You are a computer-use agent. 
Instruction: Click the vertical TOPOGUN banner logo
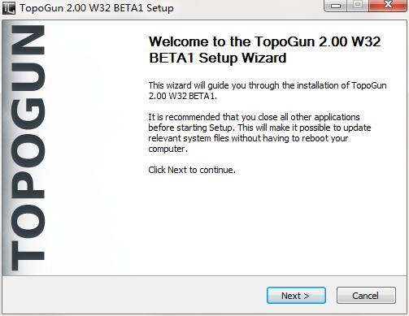28,148
